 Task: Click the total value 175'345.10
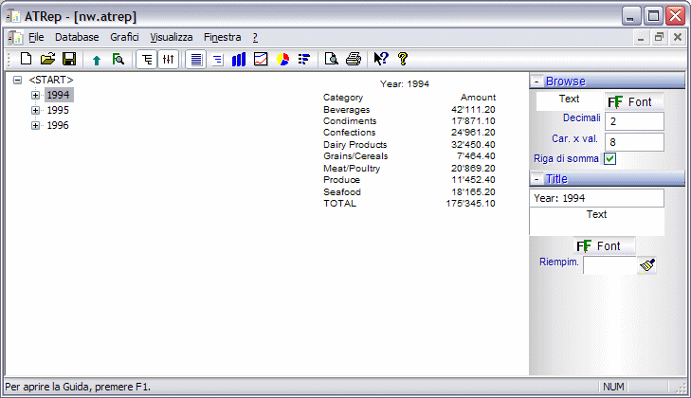[x=471, y=203]
